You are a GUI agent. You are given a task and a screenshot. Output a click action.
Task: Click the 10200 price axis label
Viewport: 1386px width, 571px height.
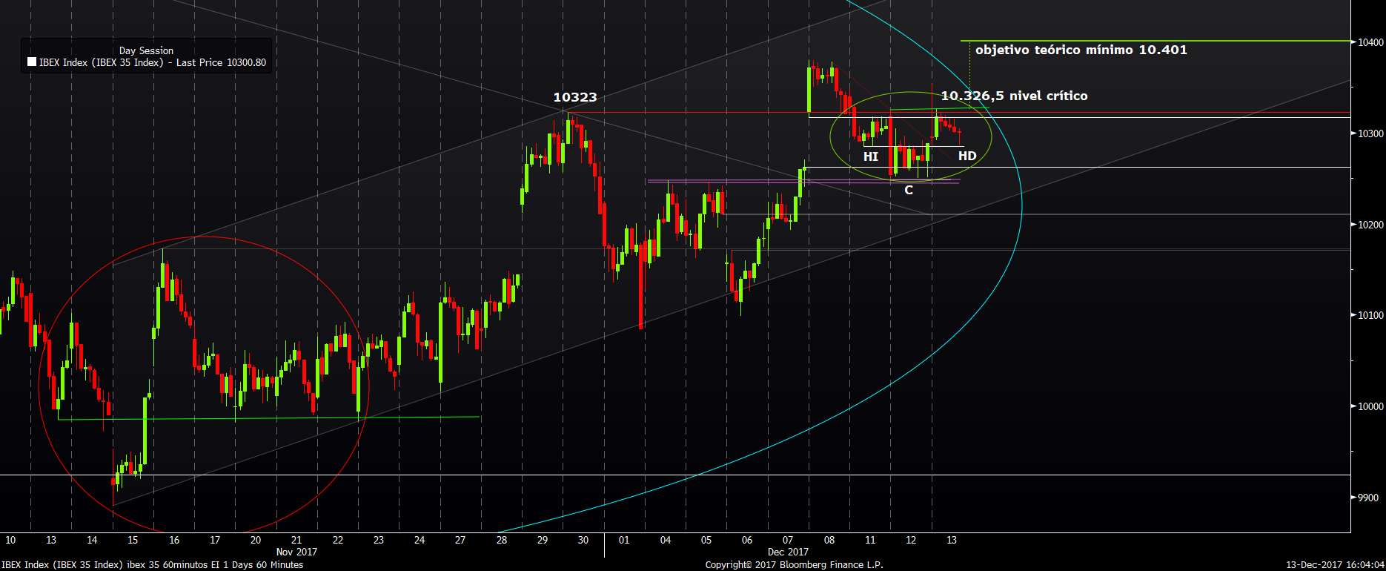pos(1370,225)
